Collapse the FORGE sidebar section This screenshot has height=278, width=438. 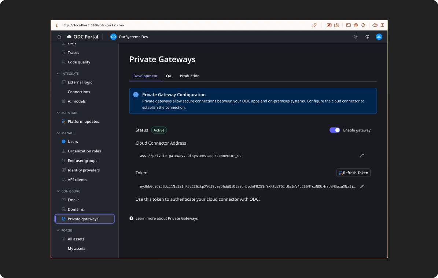point(58,230)
